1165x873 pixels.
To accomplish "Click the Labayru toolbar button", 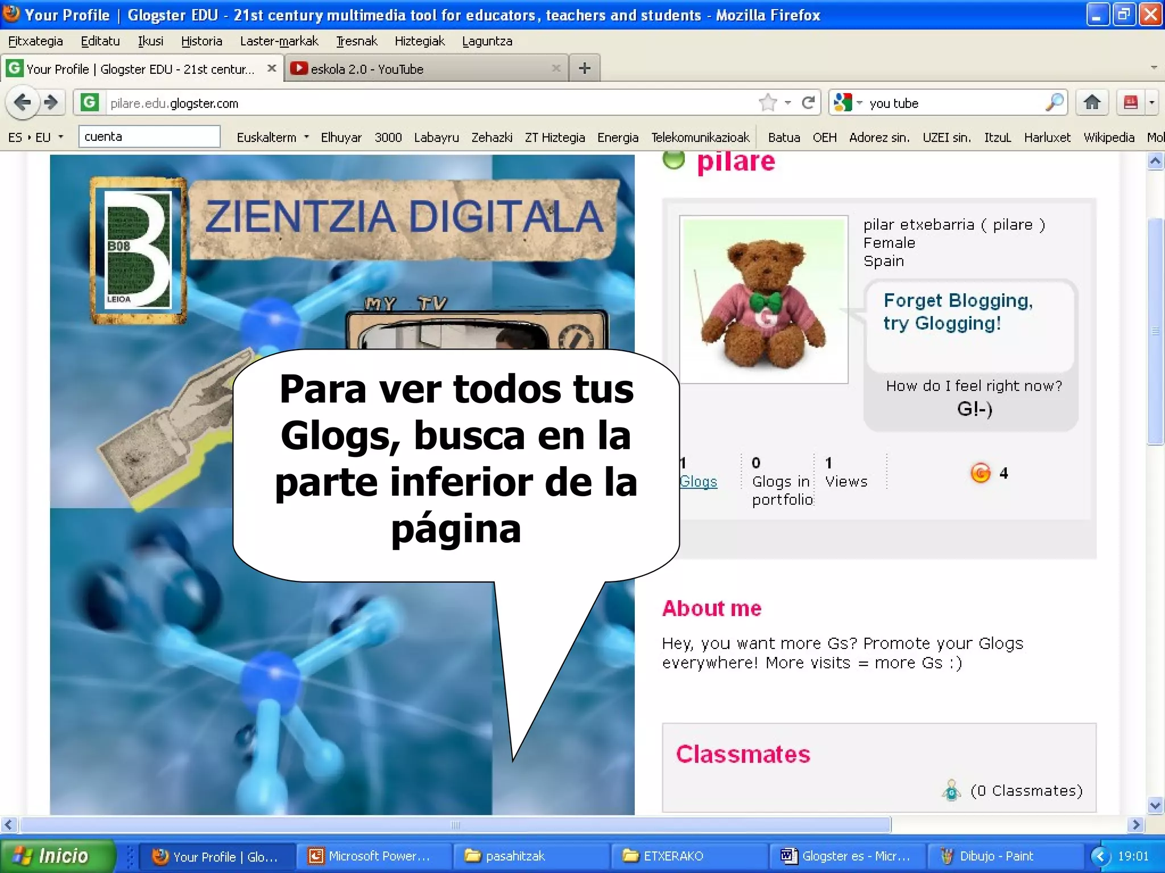I will coord(436,137).
